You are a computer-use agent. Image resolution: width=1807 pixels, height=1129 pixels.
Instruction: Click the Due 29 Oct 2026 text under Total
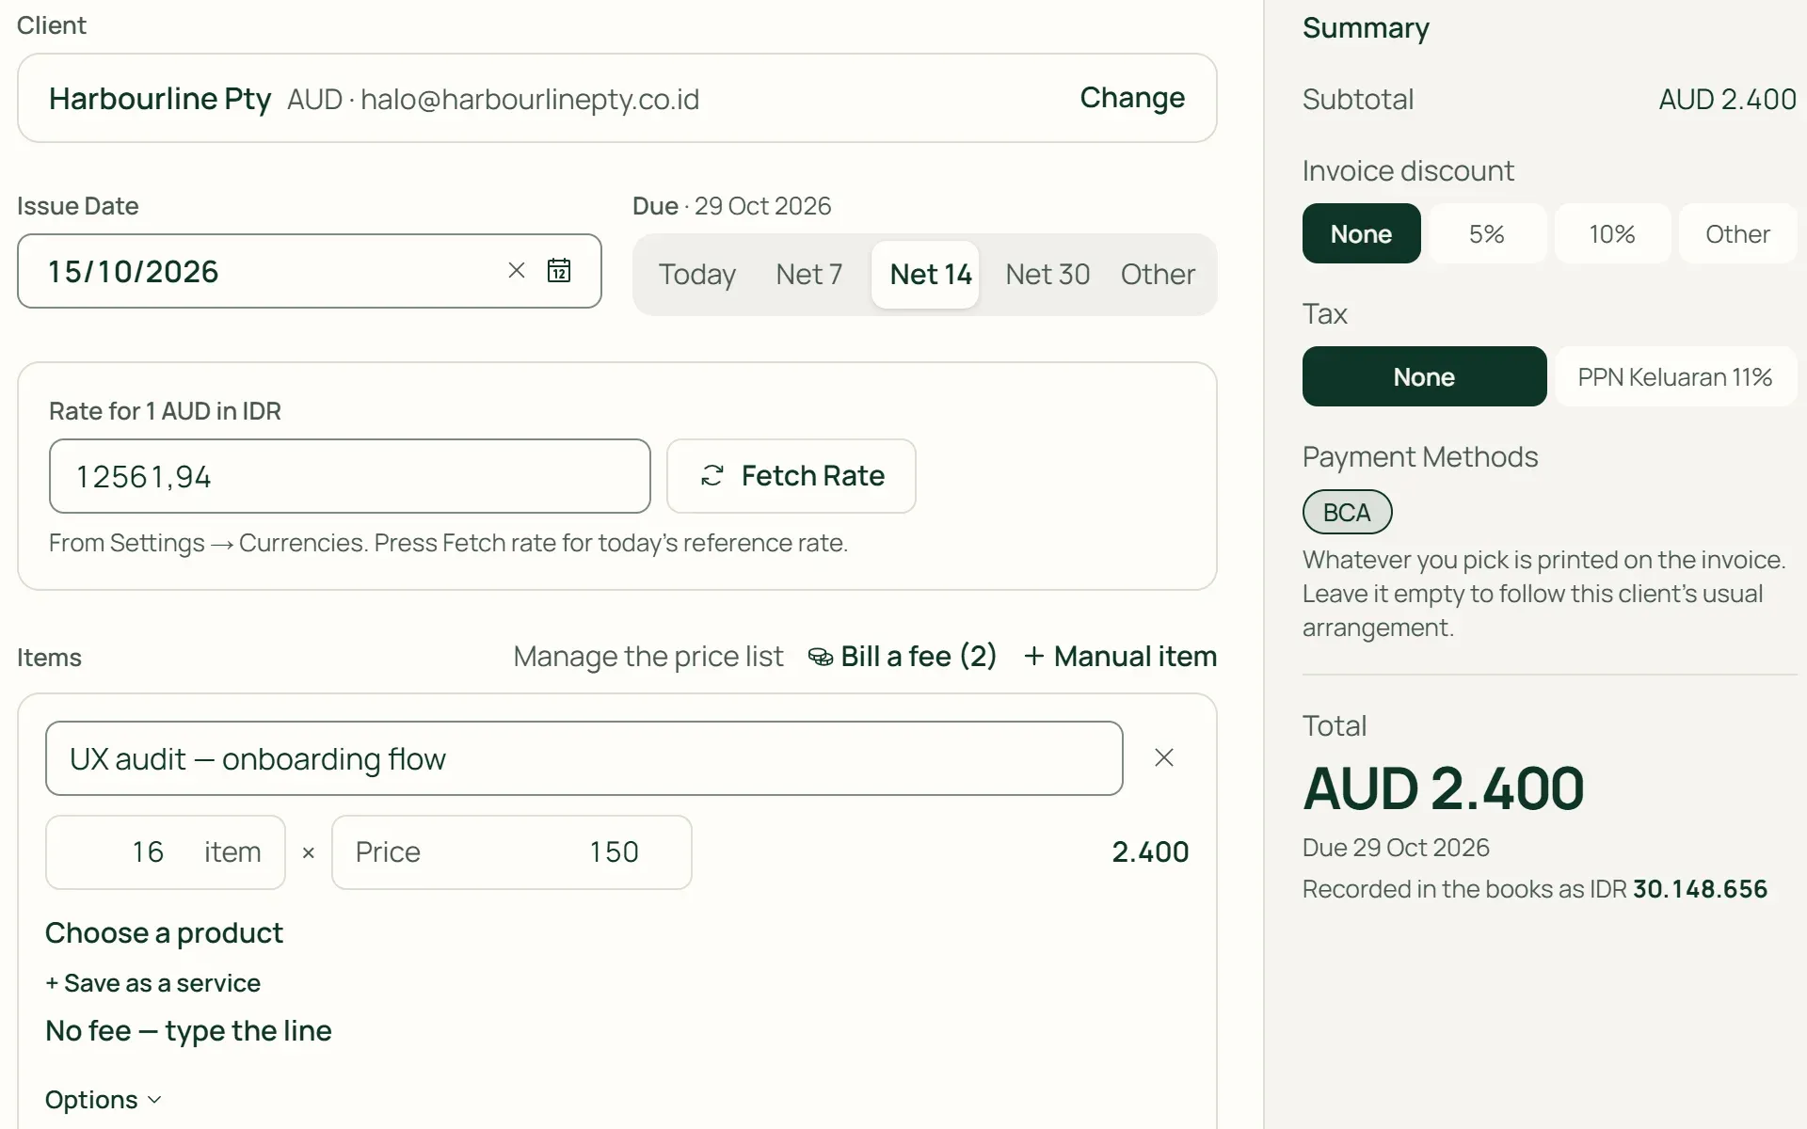[1396, 848]
